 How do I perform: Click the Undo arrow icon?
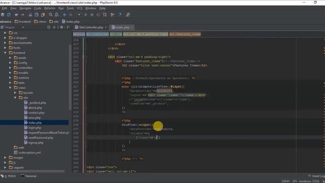pyautogui.click(x=16, y=15)
